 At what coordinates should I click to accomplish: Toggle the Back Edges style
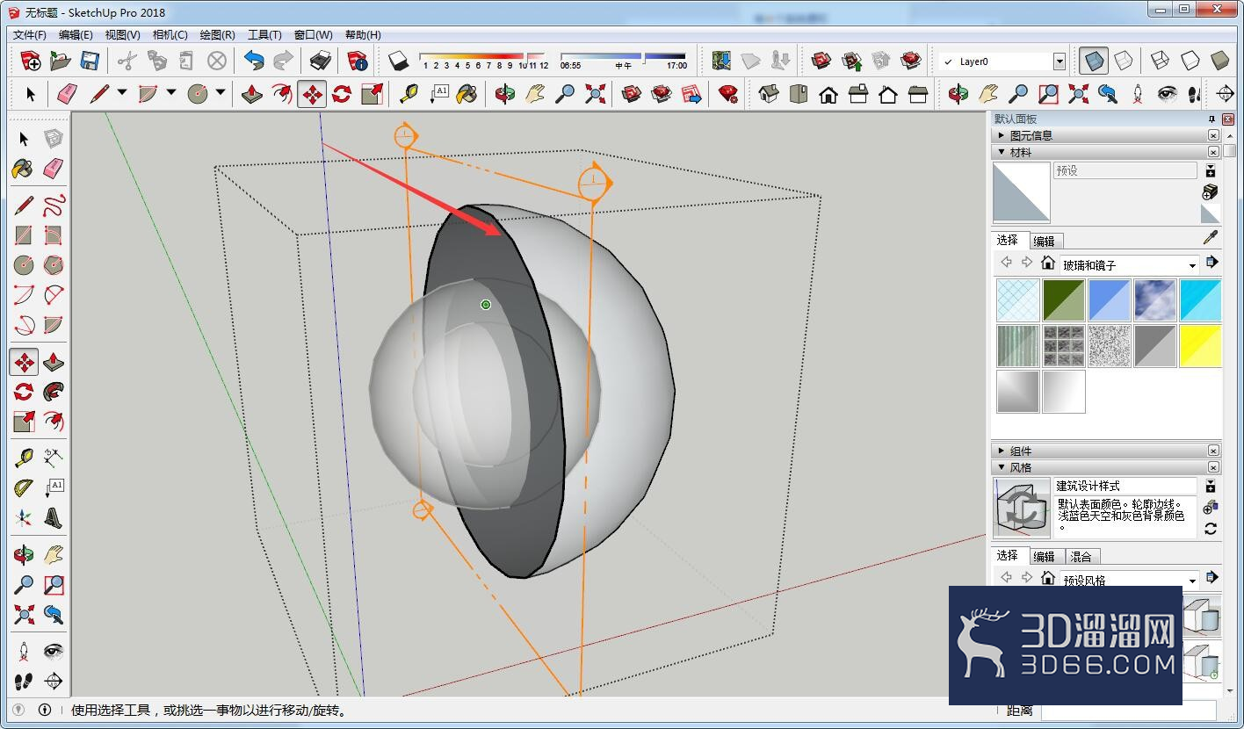(x=1124, y=61)
